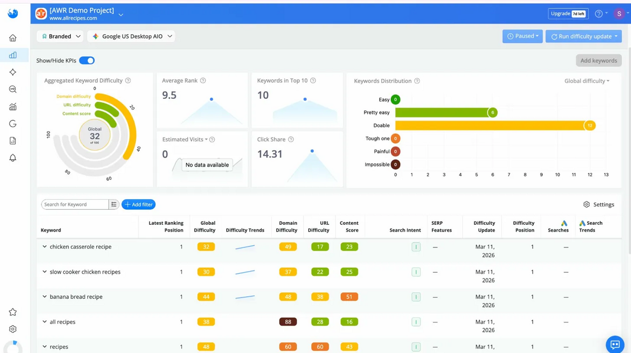Expand the banana bread recipe row
Screen dimensions: 631x353
pos(45,297)
